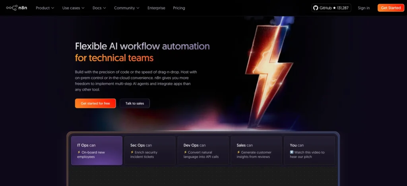Screen dimensions: 407x186
Task: Click the Talk to sales button
Action: tap(135, 103)
